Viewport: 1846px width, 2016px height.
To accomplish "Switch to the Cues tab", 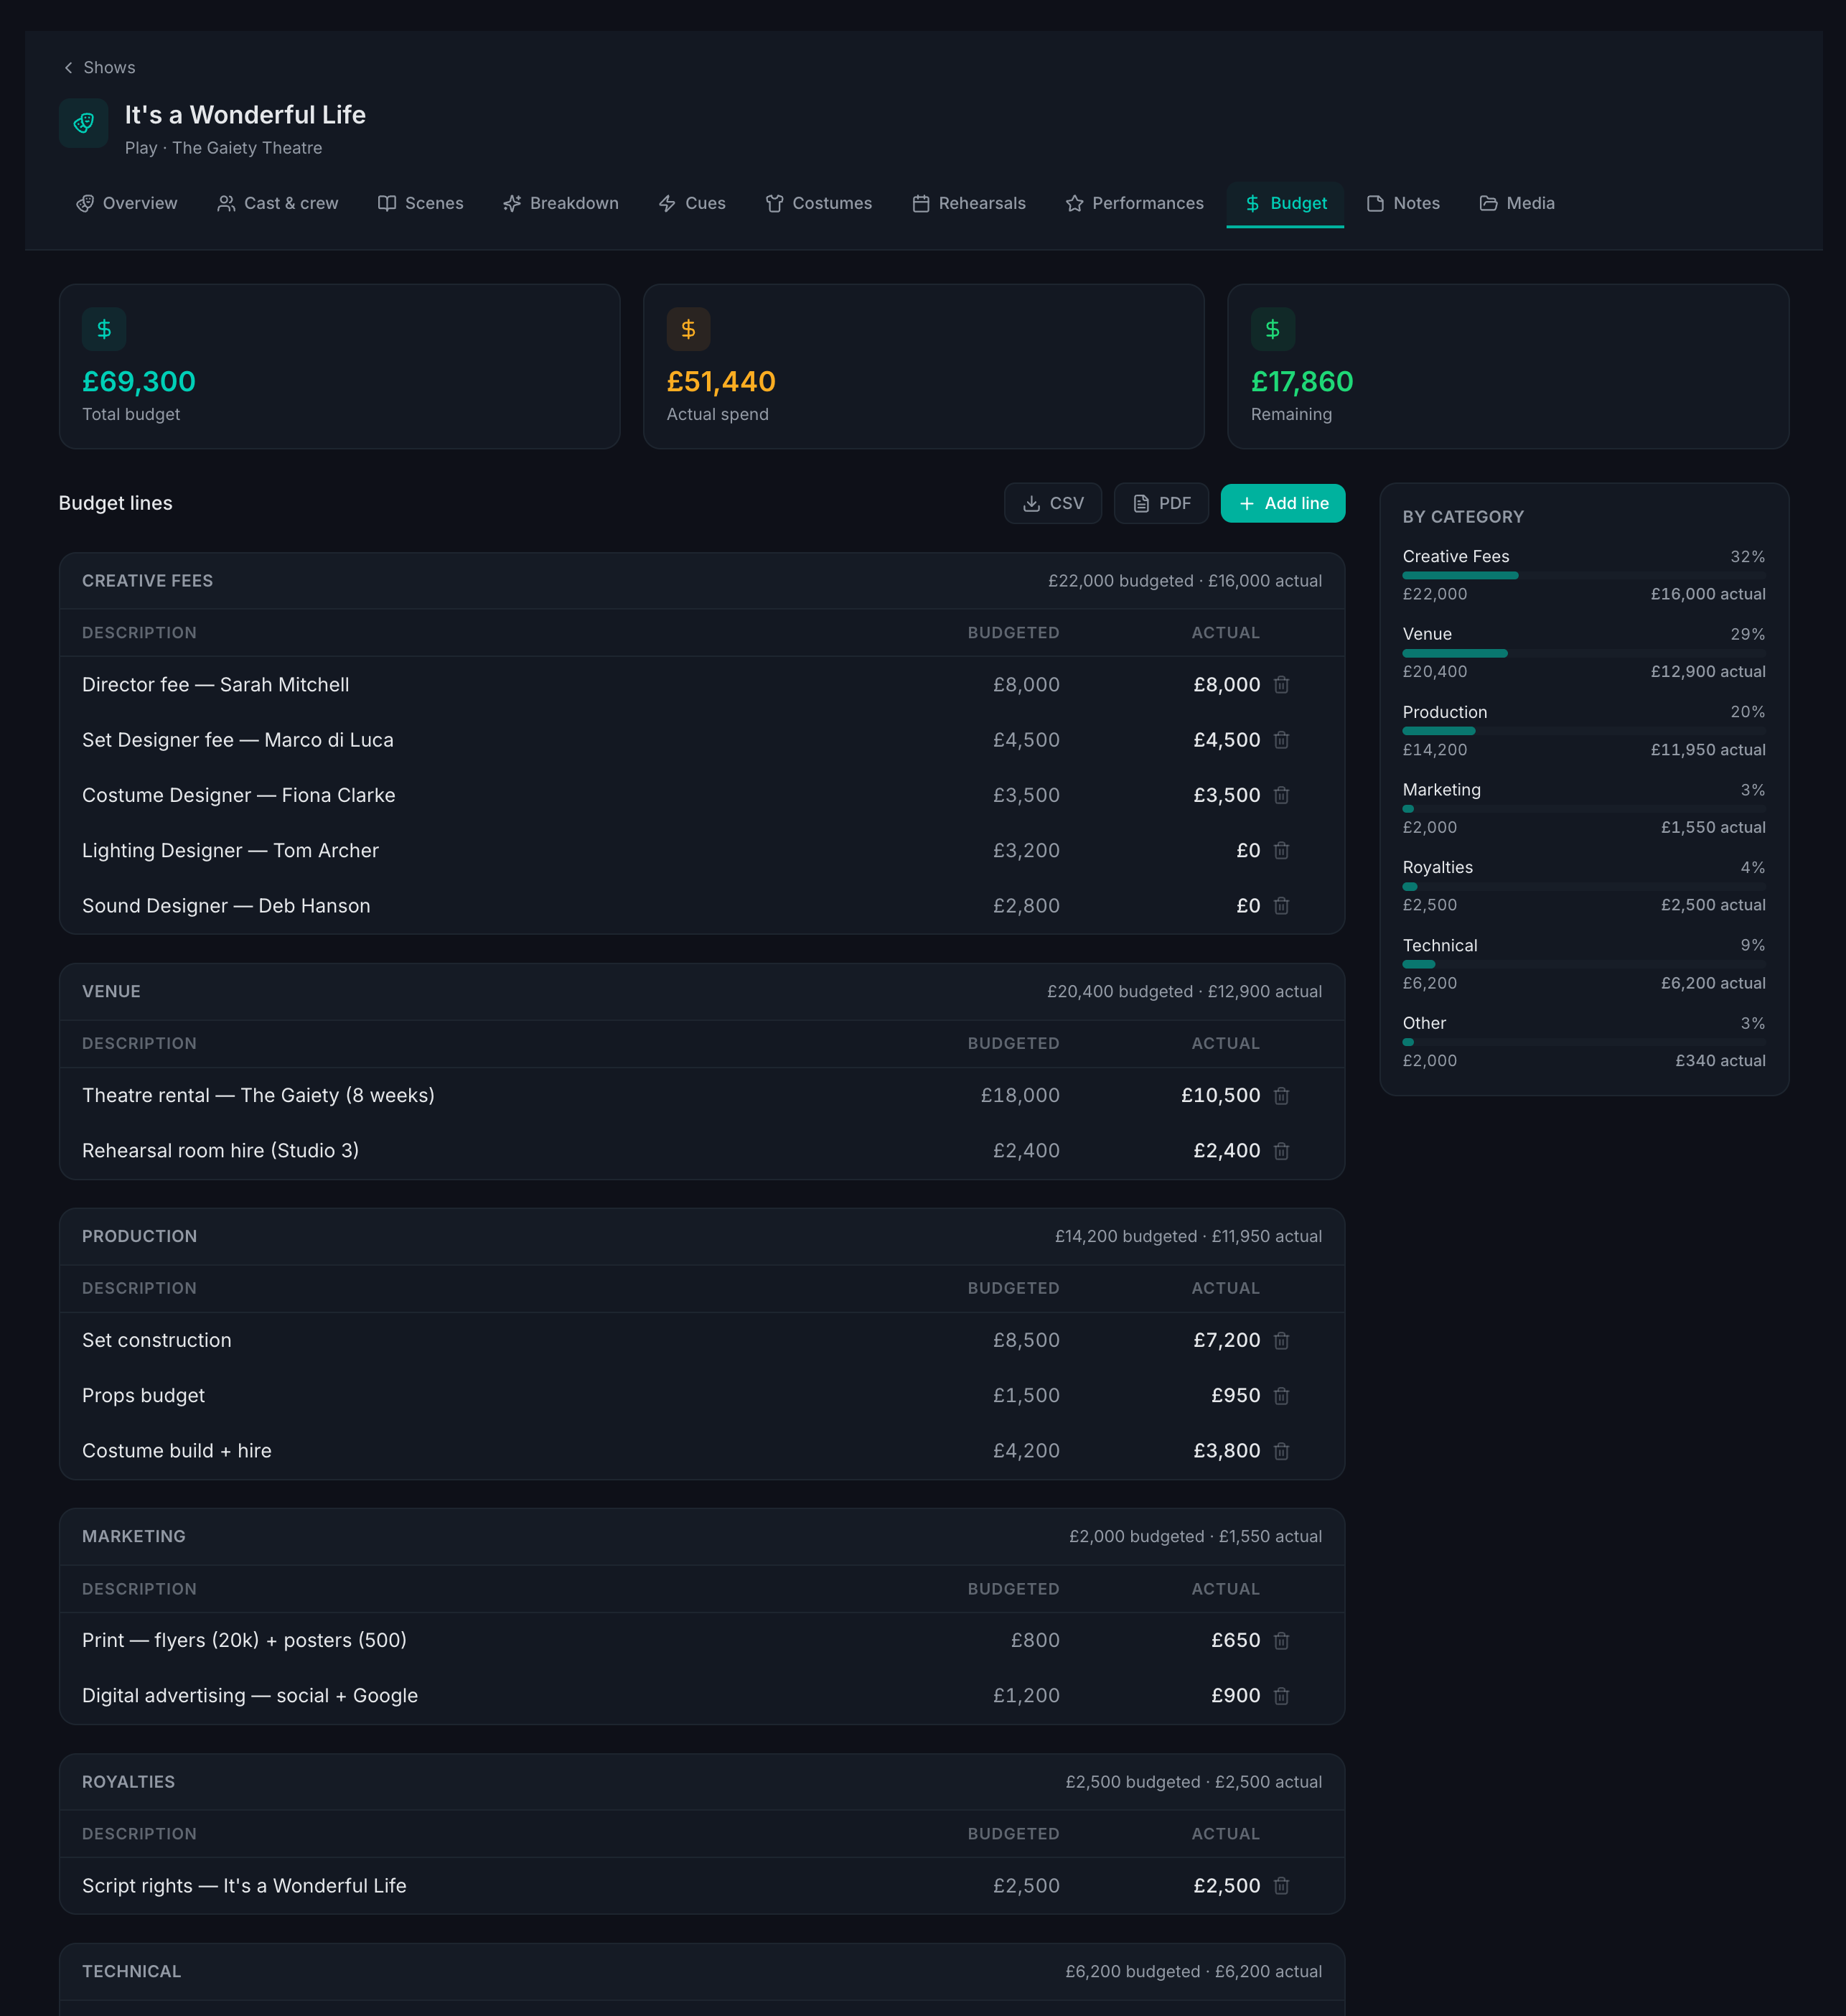I will (693, 203).
